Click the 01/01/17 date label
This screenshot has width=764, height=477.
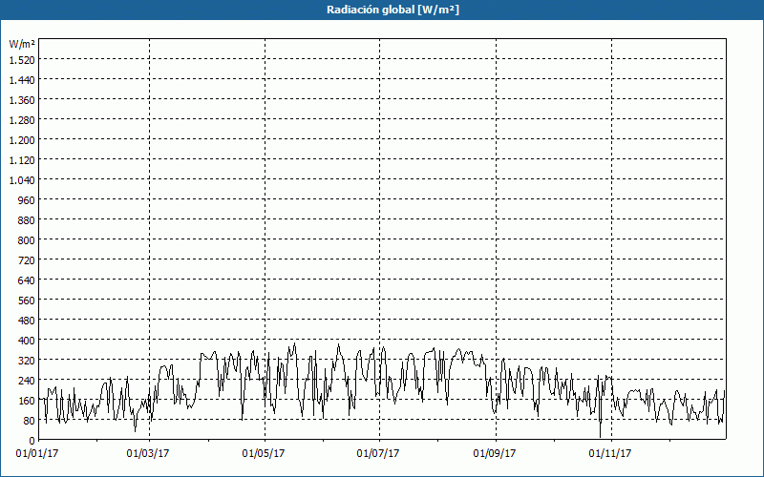[37, 454]
